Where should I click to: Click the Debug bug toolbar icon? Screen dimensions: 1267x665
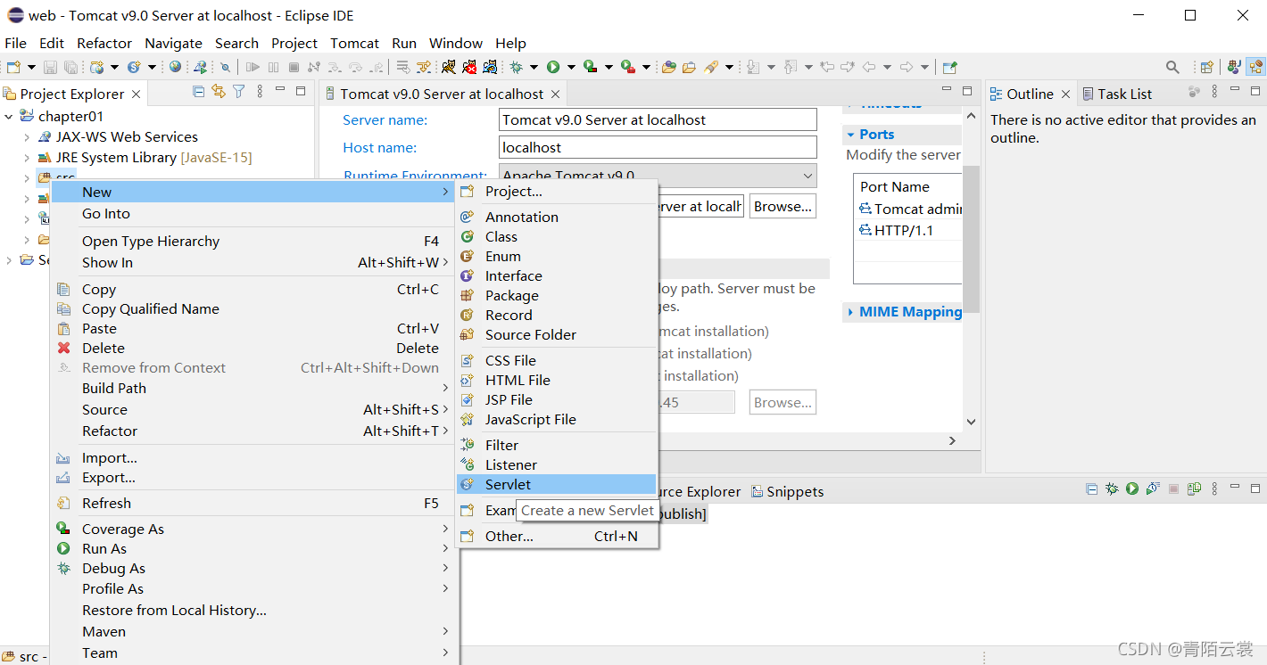pos(516,67)
